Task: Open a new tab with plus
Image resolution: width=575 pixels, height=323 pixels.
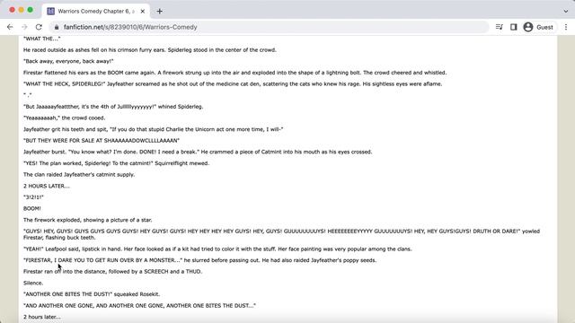Action: click(x=160, y=12)
